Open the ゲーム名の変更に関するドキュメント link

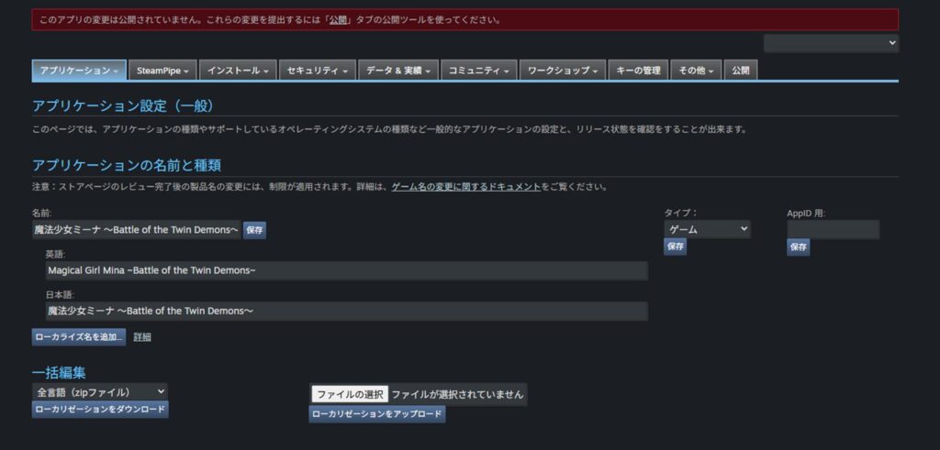pyautogui.click(x=466, y=187)
